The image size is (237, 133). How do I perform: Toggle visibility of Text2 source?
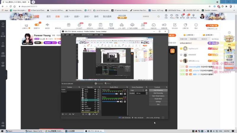click(x=95, y=92)
